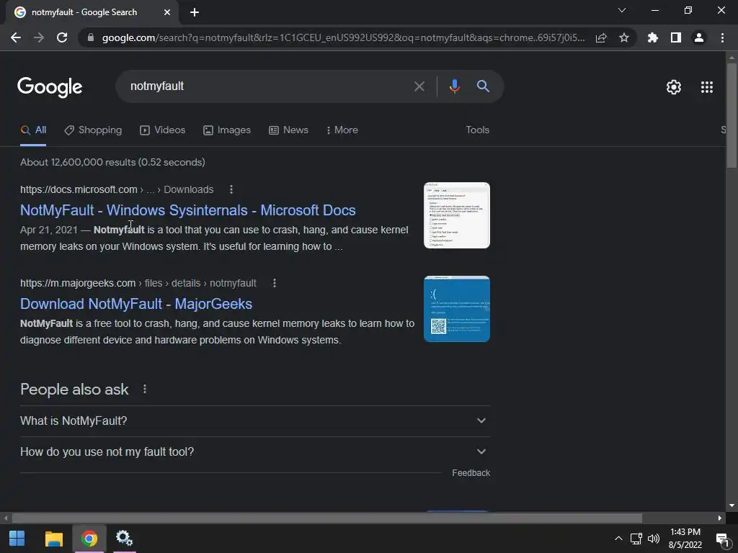Open the More search categories menu
This screenshot has width=738, height=553.
point(342,130)
